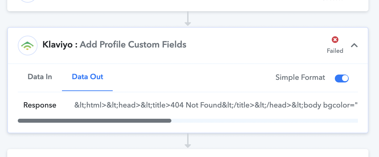Click the Klaviyo app logo icon
The width and height of the screenshot is (379, 157).
(28, 46)
